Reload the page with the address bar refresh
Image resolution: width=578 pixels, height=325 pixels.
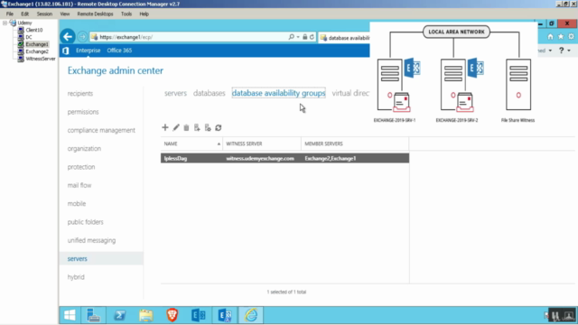click(312, 37)
